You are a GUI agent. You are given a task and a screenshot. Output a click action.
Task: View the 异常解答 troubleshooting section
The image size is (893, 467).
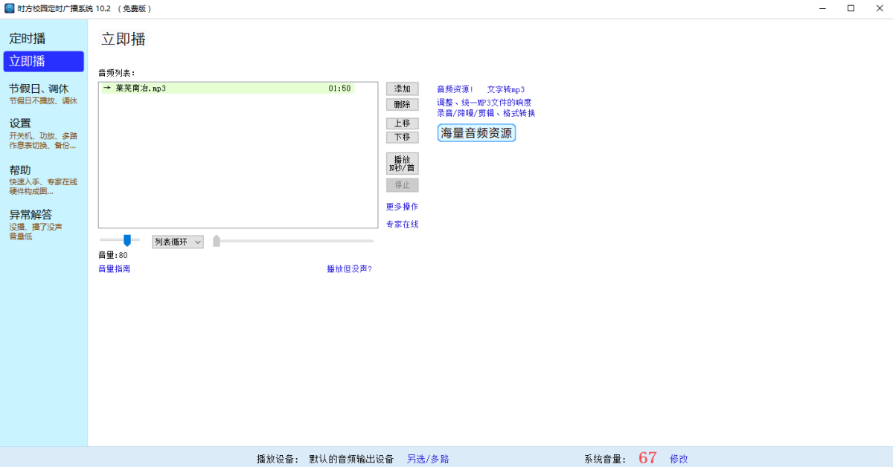(x=30, y=214)
